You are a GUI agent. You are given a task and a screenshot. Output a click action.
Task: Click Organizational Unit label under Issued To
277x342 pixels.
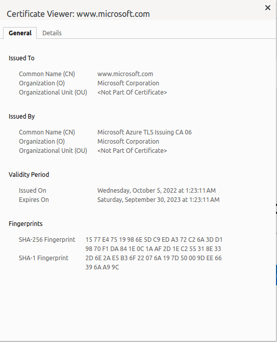[53, 92]
